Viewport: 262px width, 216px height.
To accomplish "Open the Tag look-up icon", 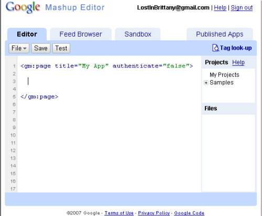I will (215, 48).
